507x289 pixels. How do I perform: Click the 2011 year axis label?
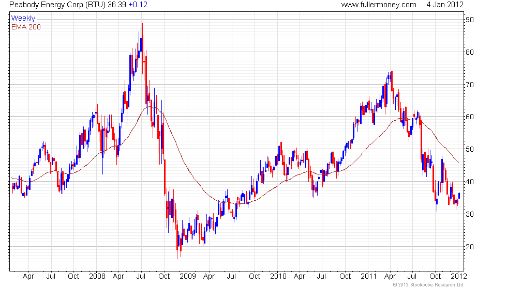[x=368, y=277]
